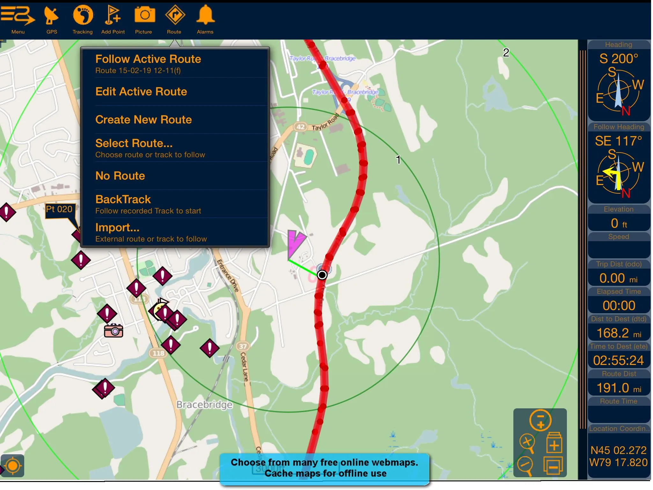Open Edit Active Route panel
This screenshot has height=490, width=653.
pyautogui.click(x=141, y=92)
